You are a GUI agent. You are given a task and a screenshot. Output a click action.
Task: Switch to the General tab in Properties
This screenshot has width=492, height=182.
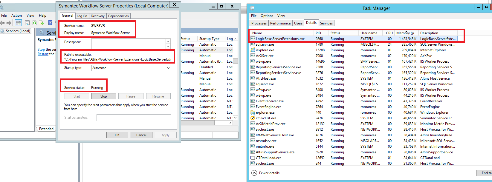68,16
